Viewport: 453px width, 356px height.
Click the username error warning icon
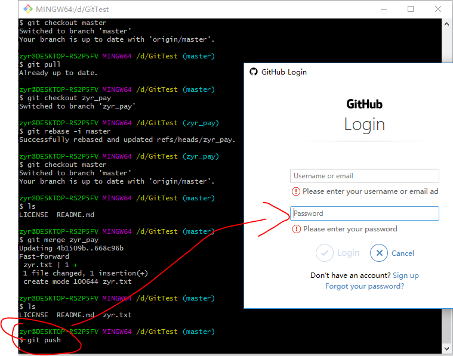296,191
